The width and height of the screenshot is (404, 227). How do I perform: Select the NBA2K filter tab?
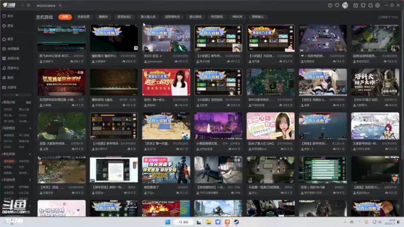coord(237,17)
